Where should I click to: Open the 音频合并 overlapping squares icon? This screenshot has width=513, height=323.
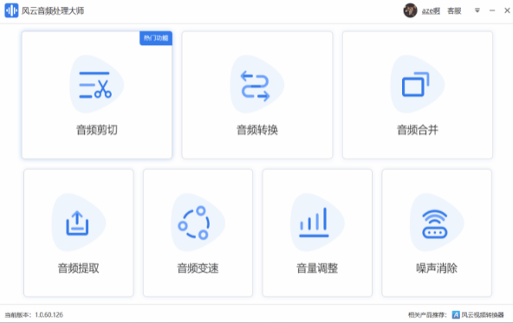click(415, 84)
